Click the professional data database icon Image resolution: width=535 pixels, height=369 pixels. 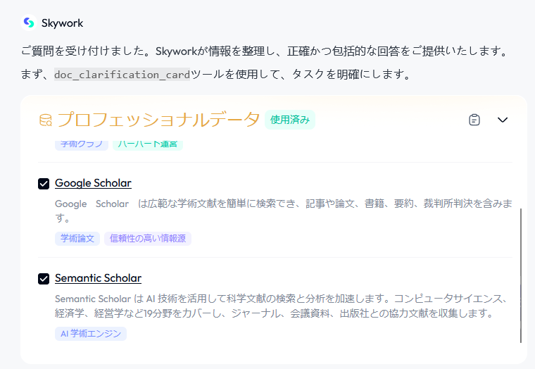tap(45, 120)
